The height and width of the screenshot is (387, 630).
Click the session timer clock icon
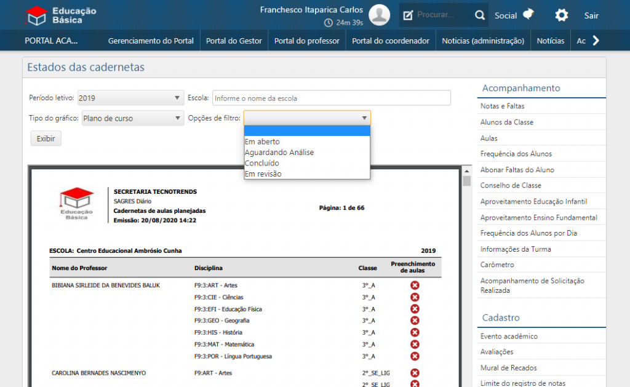pyautogui.click(x=329, y=23)
